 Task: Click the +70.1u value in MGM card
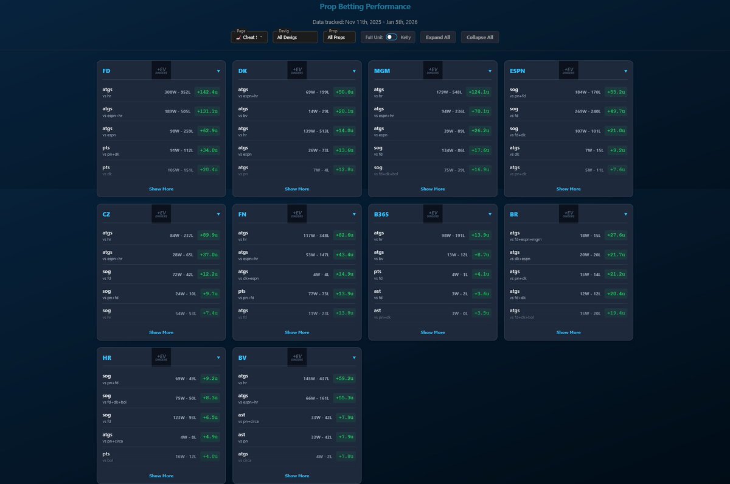coord(480,111)
